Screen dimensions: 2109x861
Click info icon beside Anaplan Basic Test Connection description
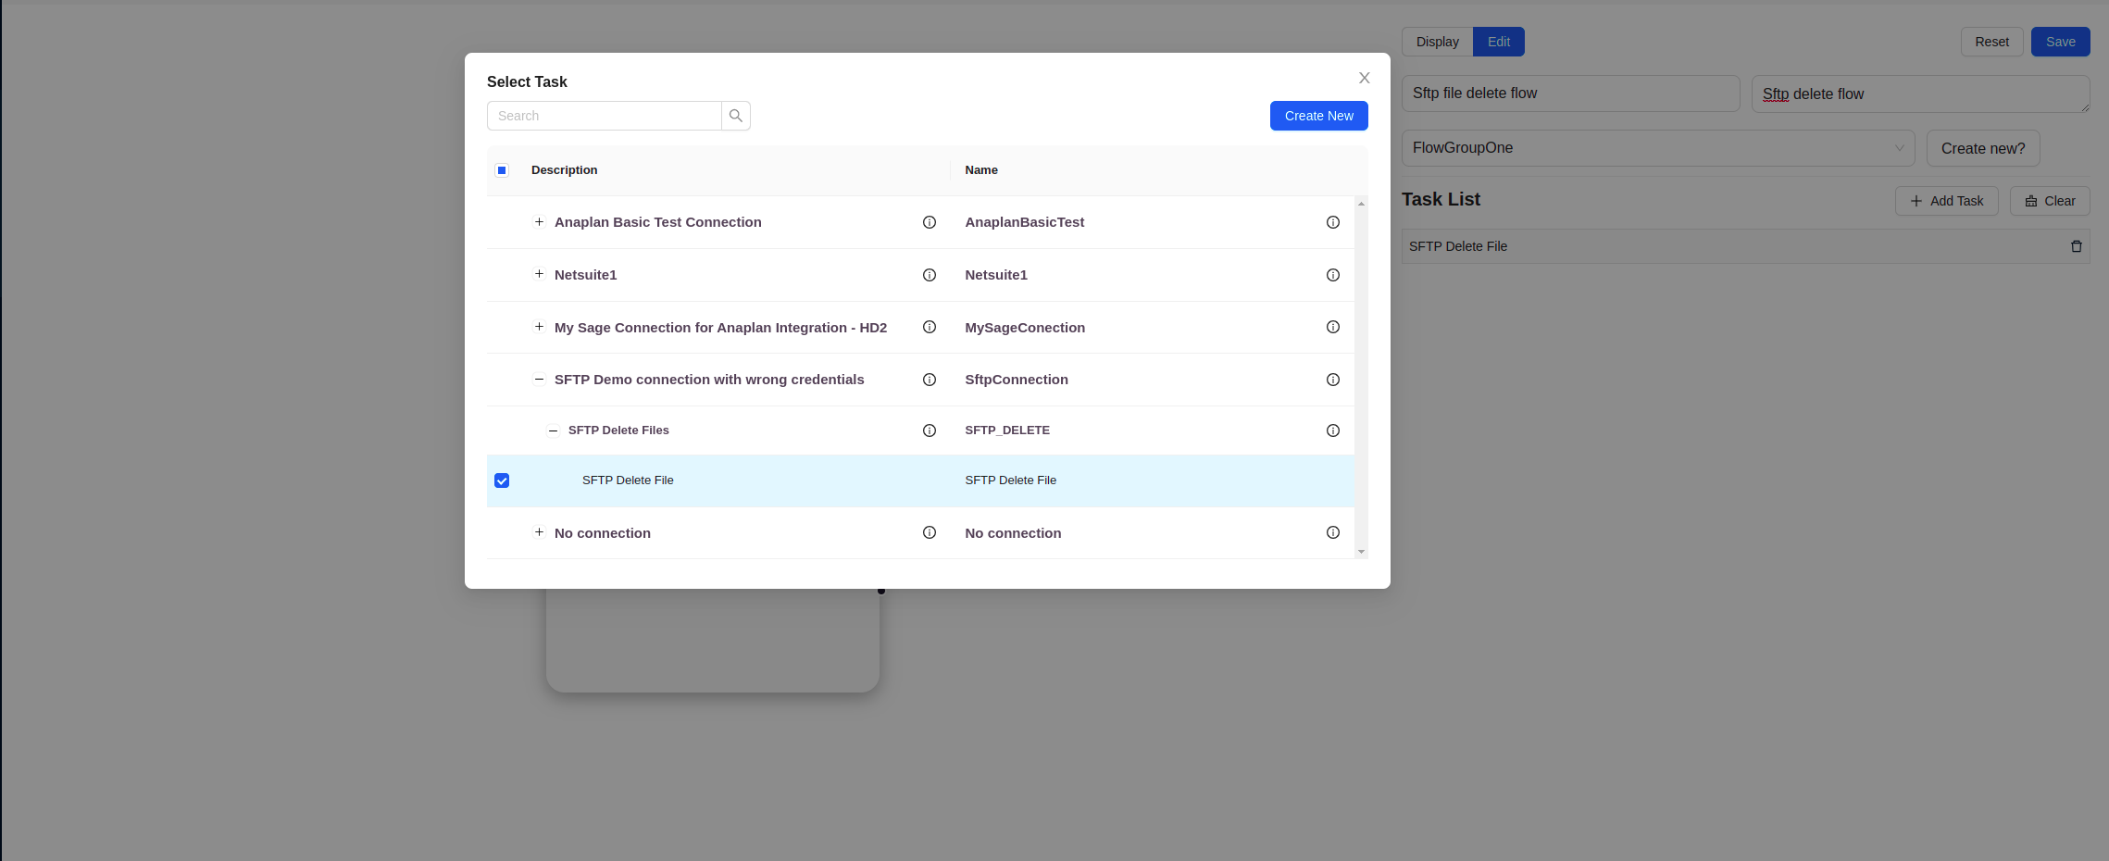930,222
